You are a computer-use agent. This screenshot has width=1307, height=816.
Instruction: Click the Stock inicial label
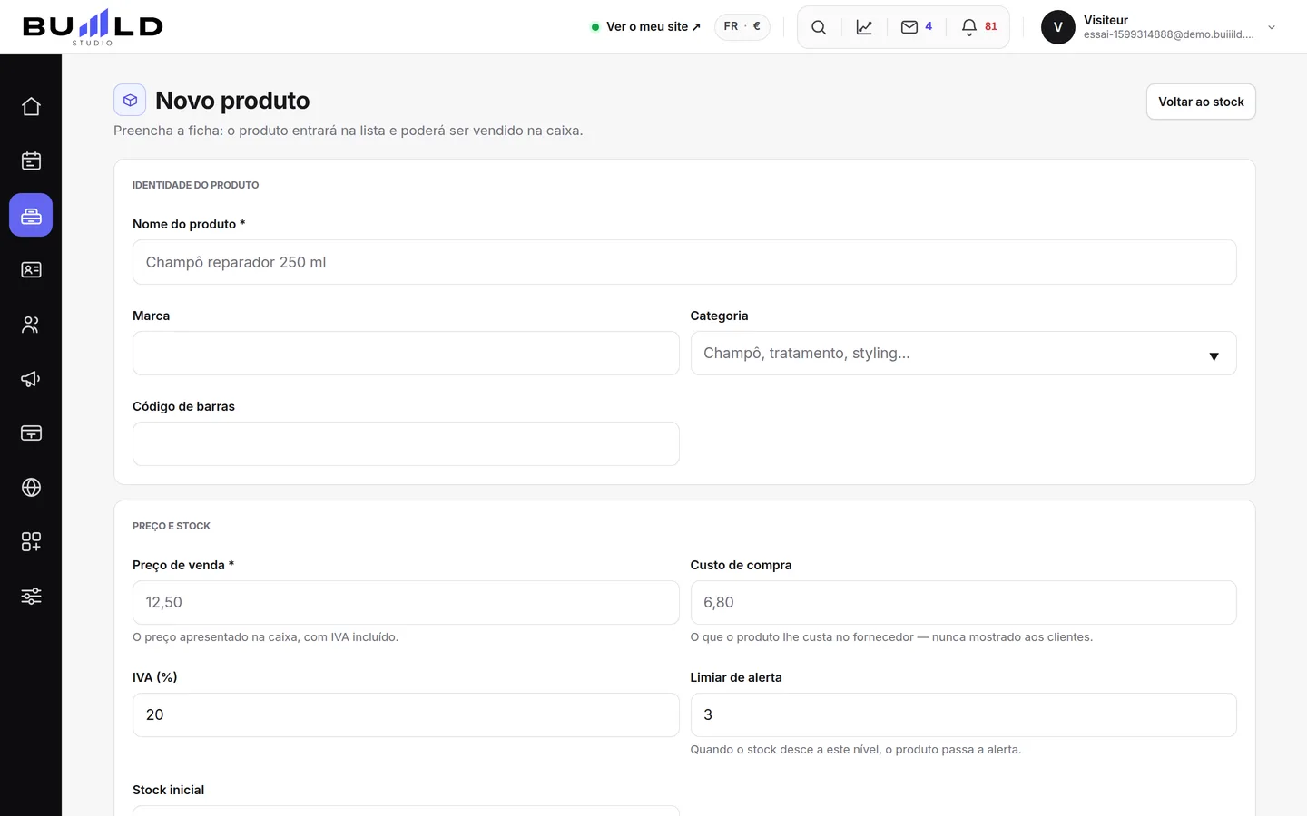(169, 790)
